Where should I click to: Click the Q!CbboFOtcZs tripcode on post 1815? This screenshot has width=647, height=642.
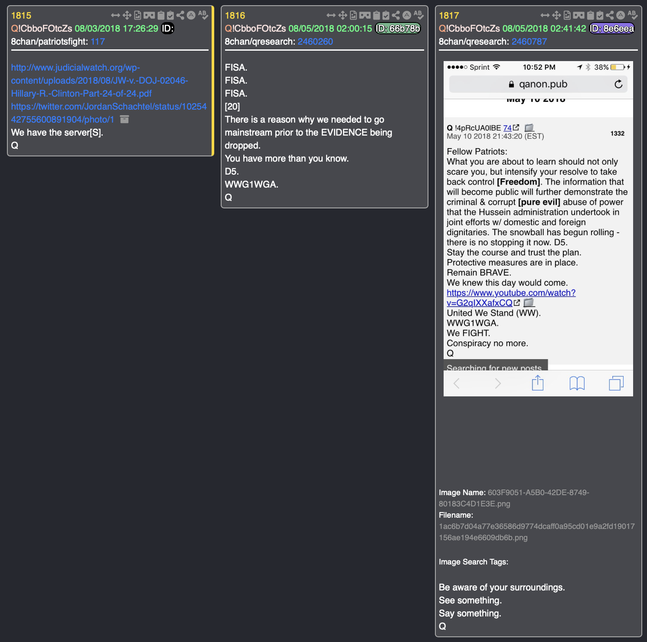coord(42,29)
